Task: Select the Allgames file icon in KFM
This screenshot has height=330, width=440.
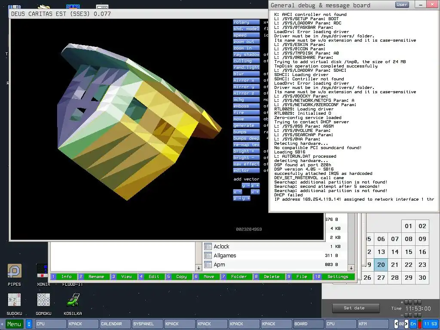Action: click(208, 256)
